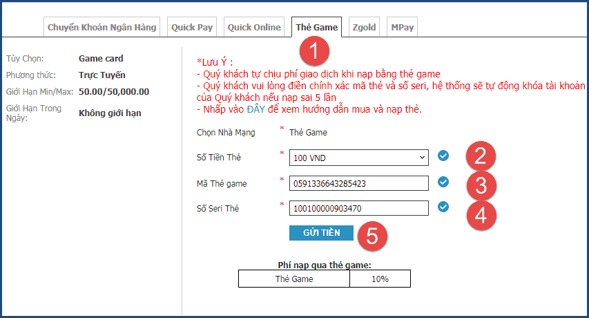This screenshot has height=318, width=589.
Task: Click the Trực Tuyến method value
Action: 102,75
